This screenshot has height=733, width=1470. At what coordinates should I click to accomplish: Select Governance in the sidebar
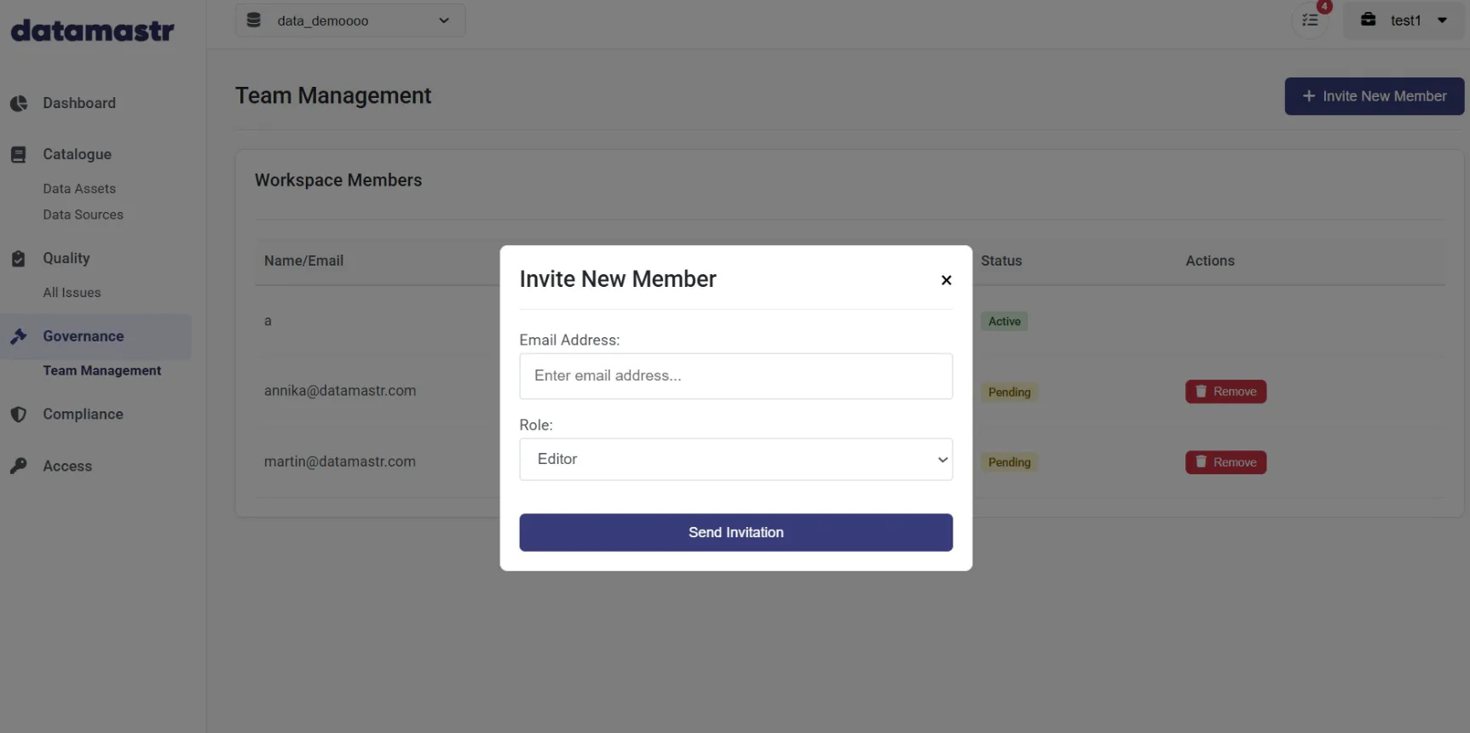[x=95, y=336]
